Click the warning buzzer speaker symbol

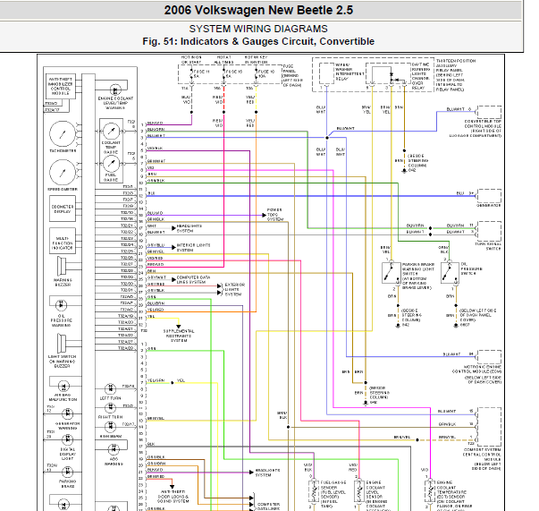point(62,266)
